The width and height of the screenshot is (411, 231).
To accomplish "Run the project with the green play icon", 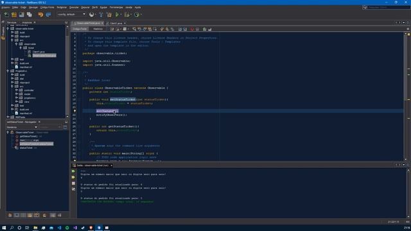I will click(x=117, y=15).
